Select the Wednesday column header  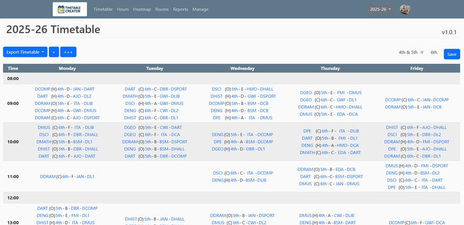click(x=242, y=68)
